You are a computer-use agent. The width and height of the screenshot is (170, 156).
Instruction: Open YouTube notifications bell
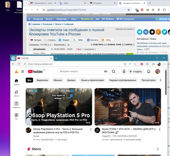[x=149, y=71]
